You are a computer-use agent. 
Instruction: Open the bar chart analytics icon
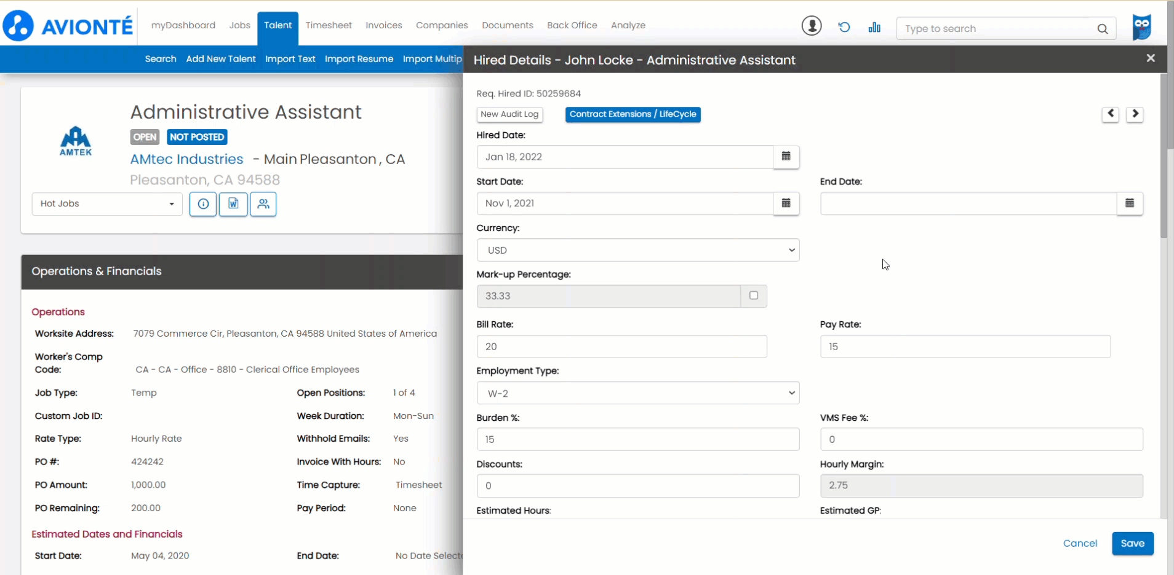coord(874,27)
